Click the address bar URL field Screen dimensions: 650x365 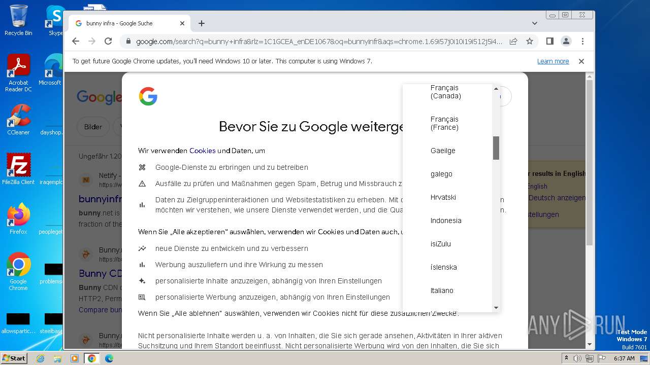click(319, 41)
